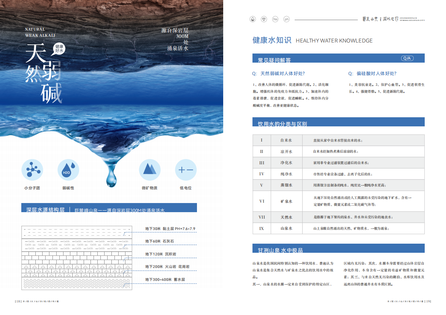The width and height of the screenshot is (446, 315).
Task: Click the plus-minus icon above 低电位
Action: (x=186, y=169)
